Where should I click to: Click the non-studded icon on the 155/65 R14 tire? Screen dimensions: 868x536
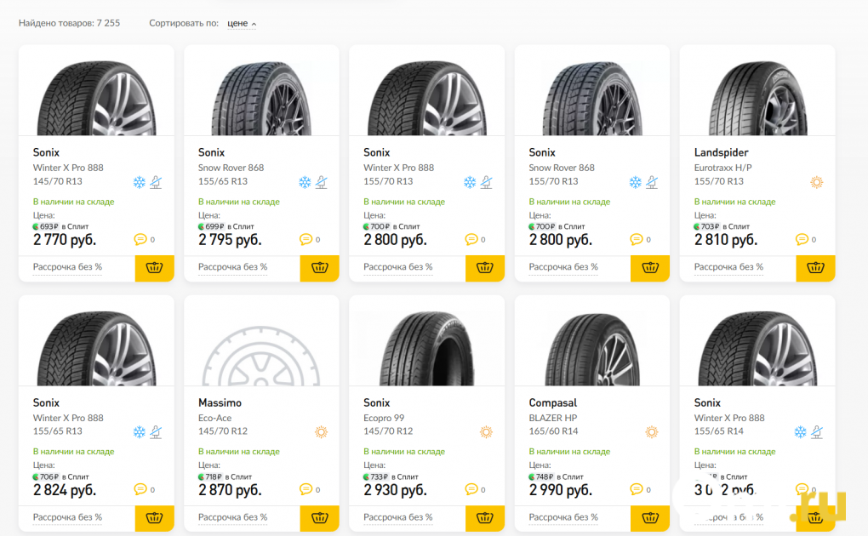tap(817, 432)
